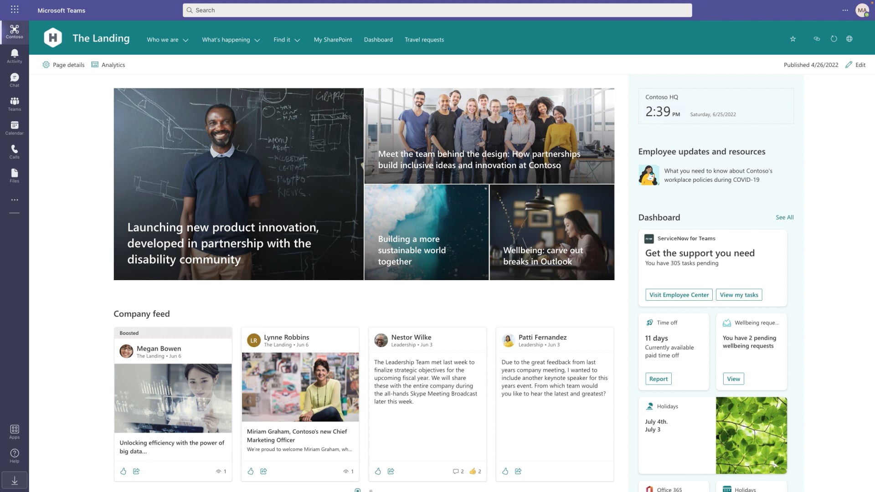Click See All next to Dashboard

[784, 218]
